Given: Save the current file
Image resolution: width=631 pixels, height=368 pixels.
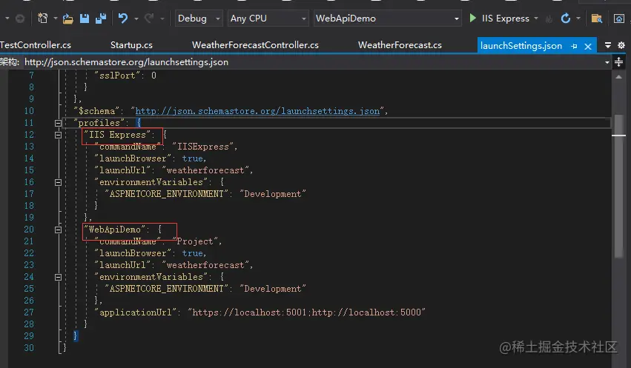Looking at the screenshot, I should (x=85, y=19).
